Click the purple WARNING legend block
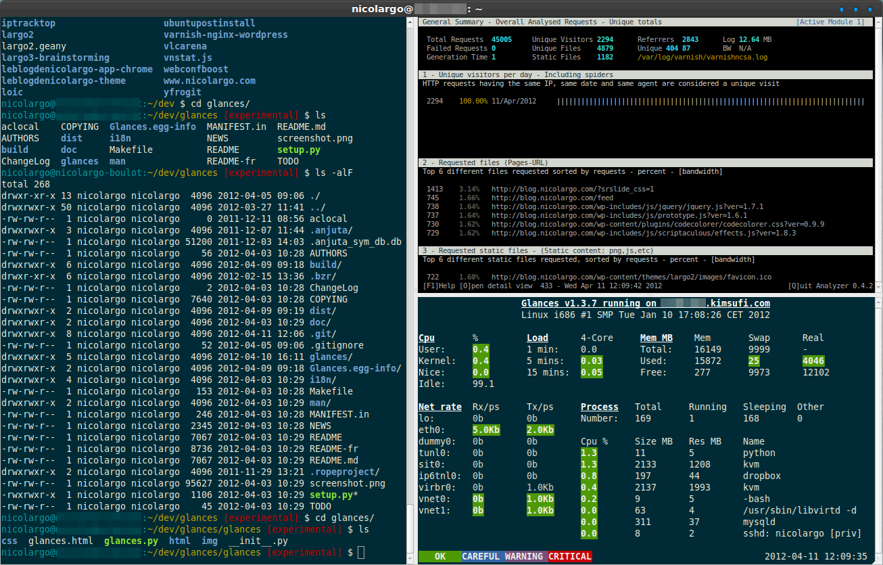The width and height of the screenshot is (883, 565). 526,556
